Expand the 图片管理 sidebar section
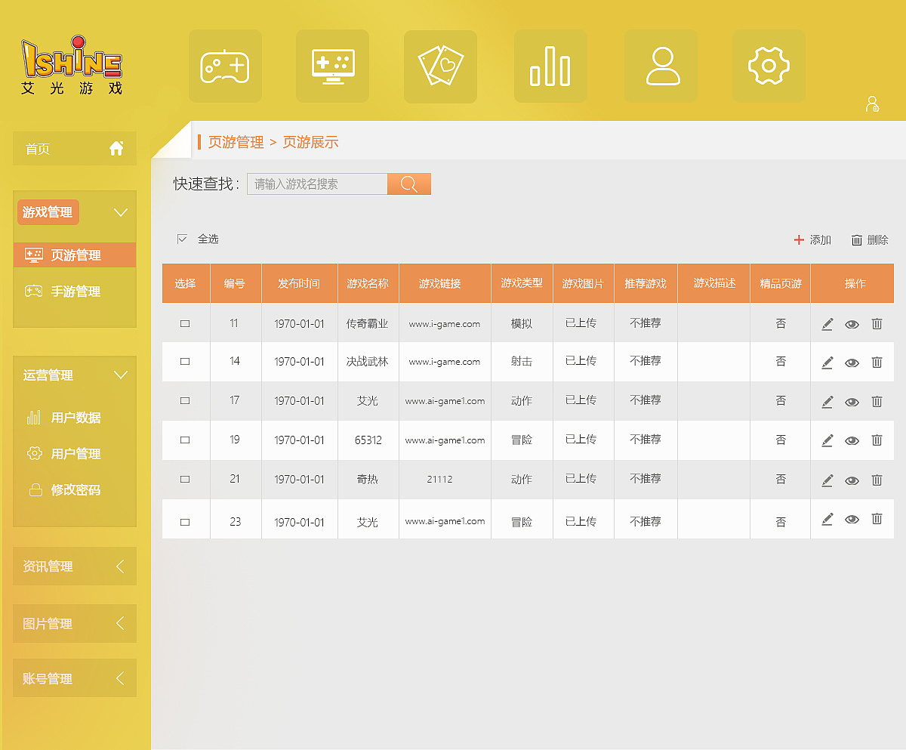906x750 pixels. (x=74, y=623)
